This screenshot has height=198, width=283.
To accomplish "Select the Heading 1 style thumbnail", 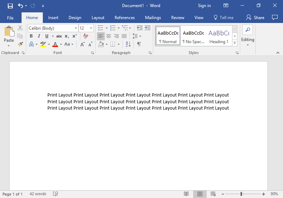I will (219, 36).
